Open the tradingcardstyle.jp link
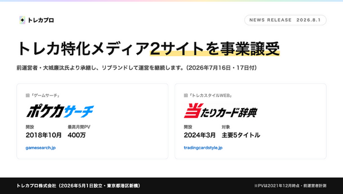The image size is (343, 194). tap(203, 147)
